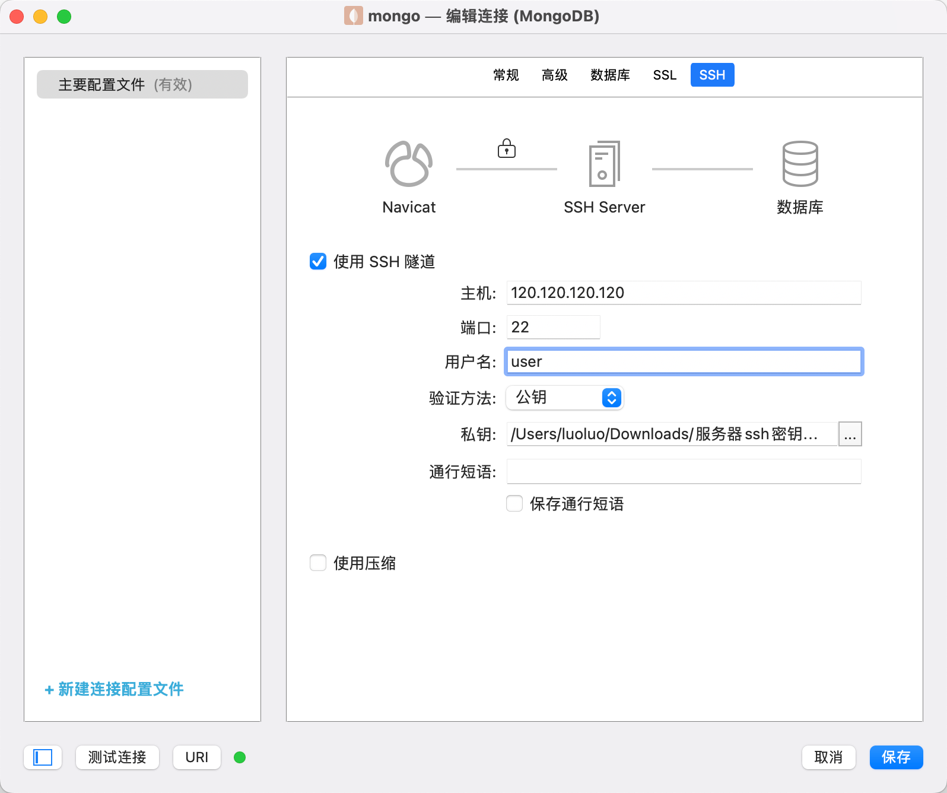This screenshot has width=947, height=793.
Task: Click the padlock icon on the tunnel line
Action: (x=506, y=148)
